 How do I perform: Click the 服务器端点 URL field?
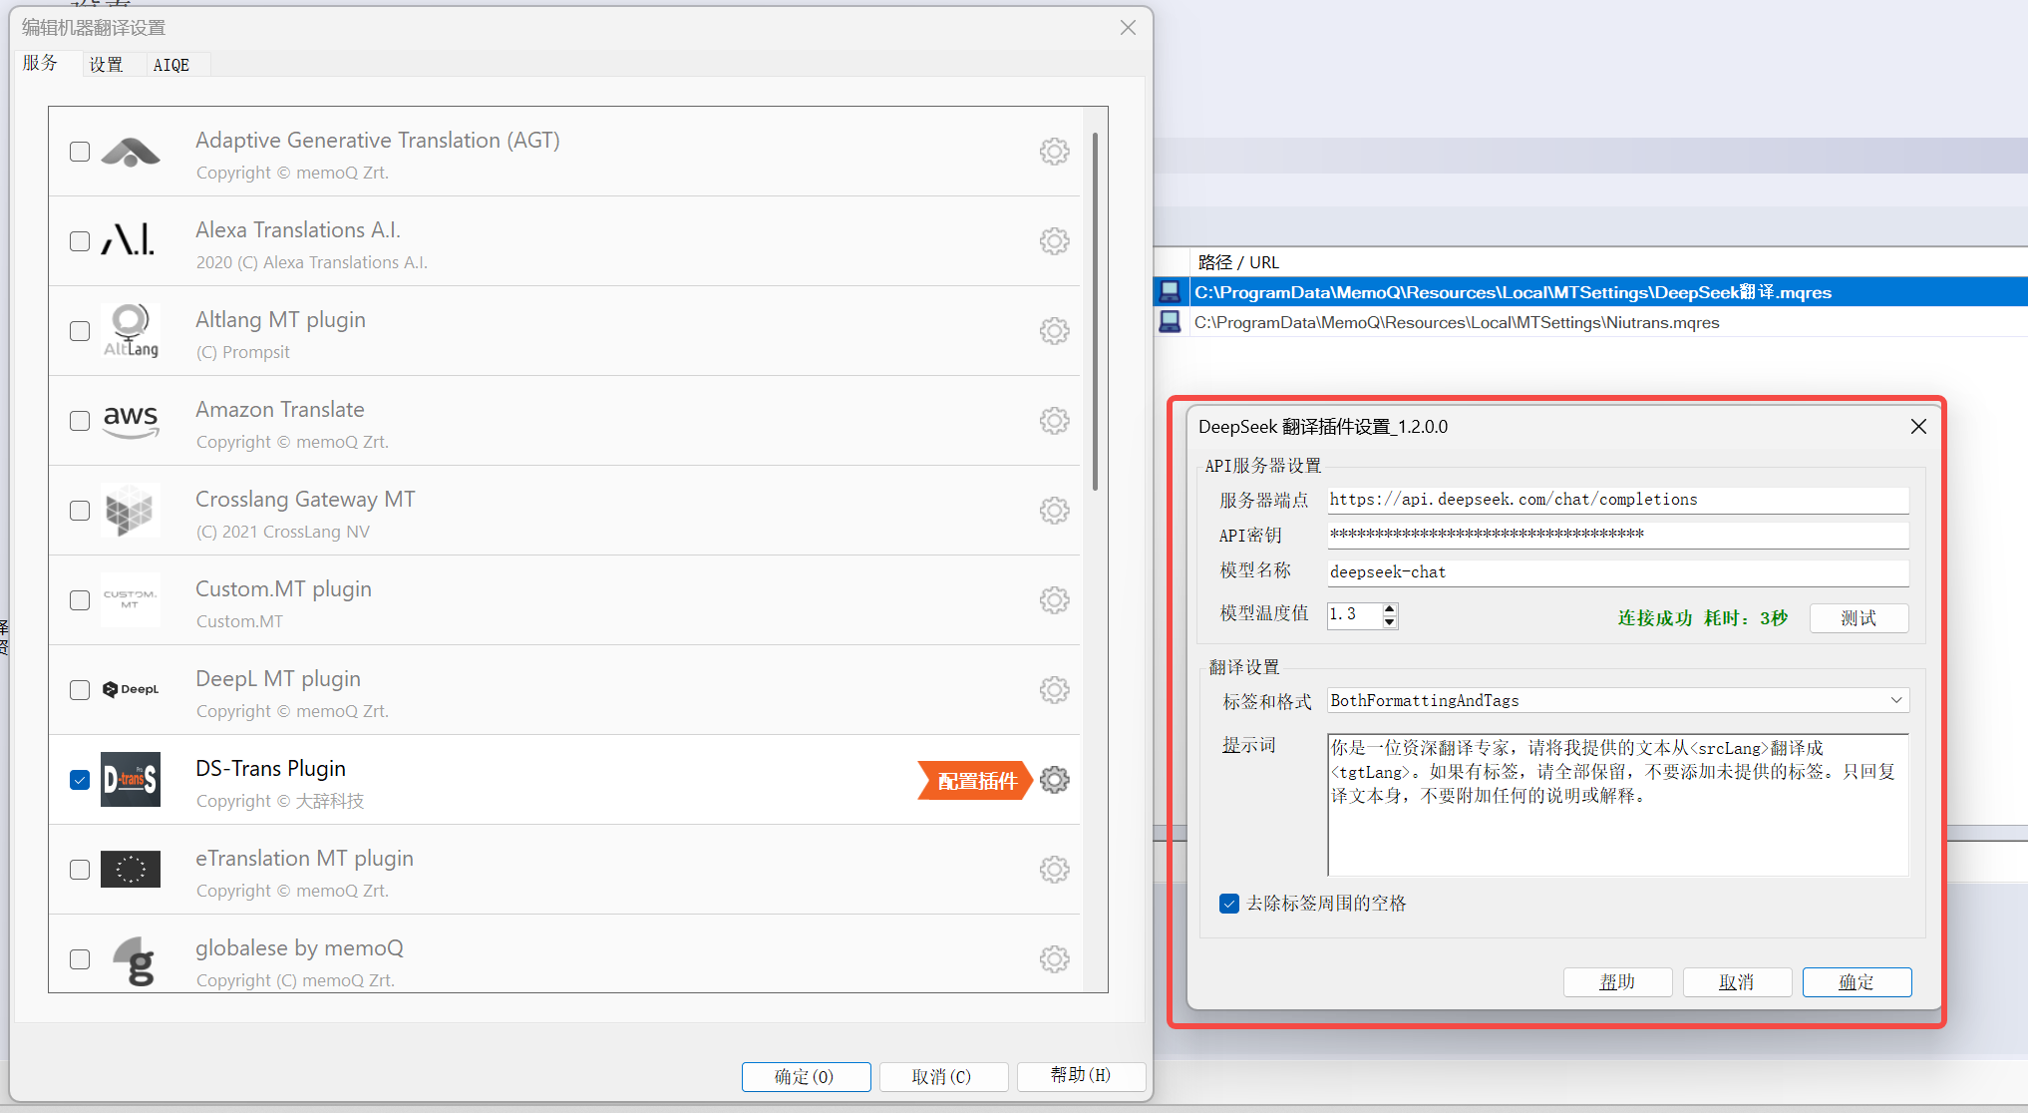pyautogui.click(x=1617, y=500)
